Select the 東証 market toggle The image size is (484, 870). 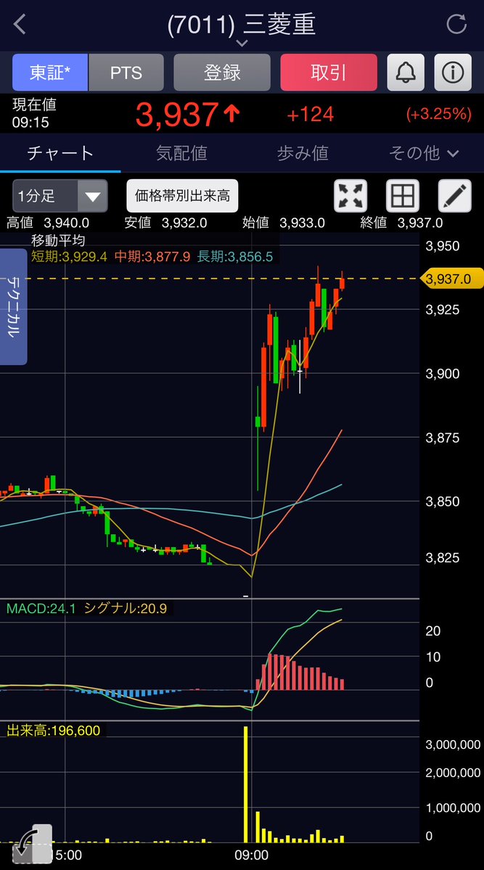(x=50, y=72)
